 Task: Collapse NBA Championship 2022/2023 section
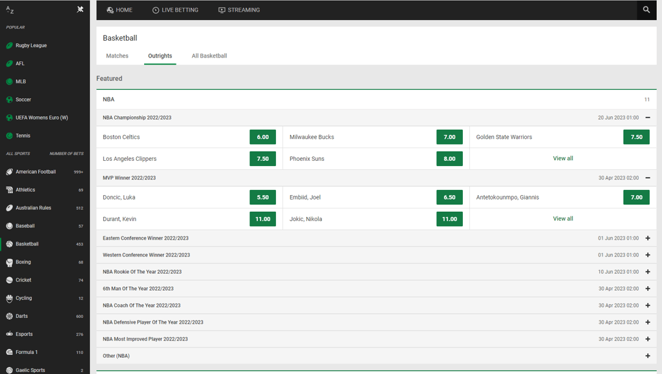(x=648, y=118)
